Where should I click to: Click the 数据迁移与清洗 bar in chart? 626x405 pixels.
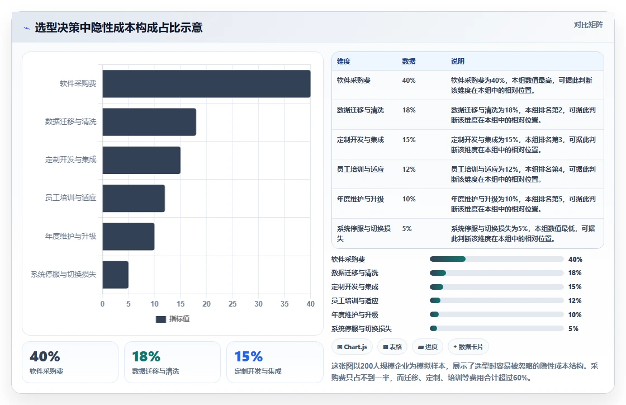[149, 122]
